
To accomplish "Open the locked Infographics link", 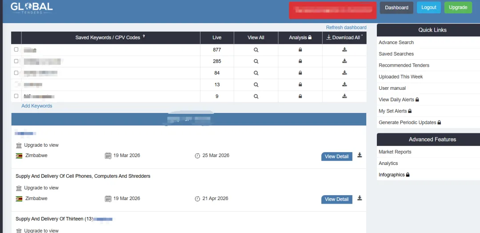I will pos(394,175).
